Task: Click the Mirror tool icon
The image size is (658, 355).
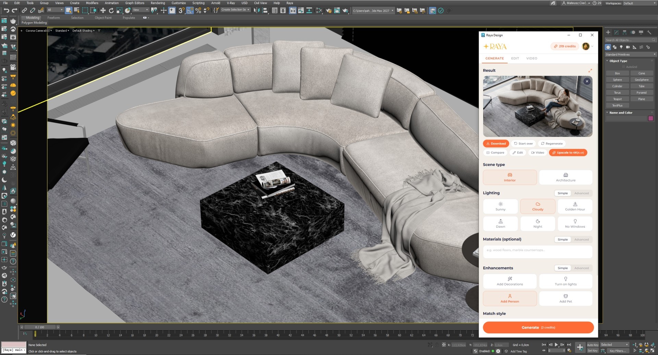Action: coord(257,11)
